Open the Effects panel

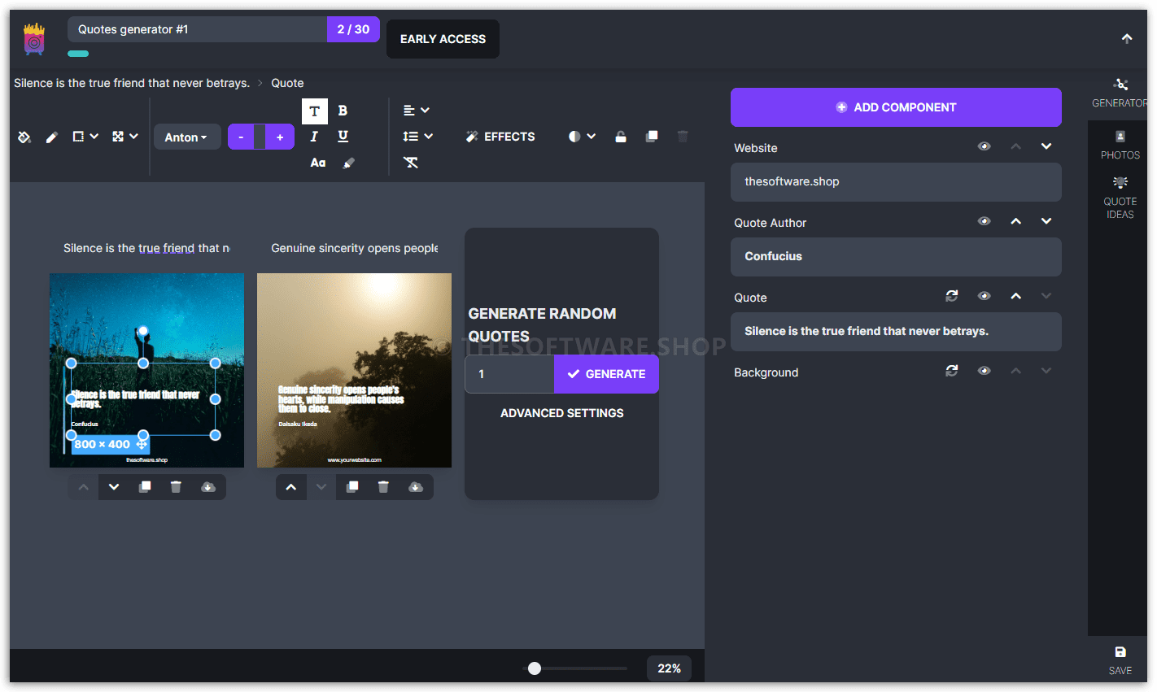point(500,137)
